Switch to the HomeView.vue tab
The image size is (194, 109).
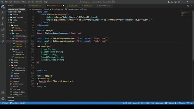point(104,6)
